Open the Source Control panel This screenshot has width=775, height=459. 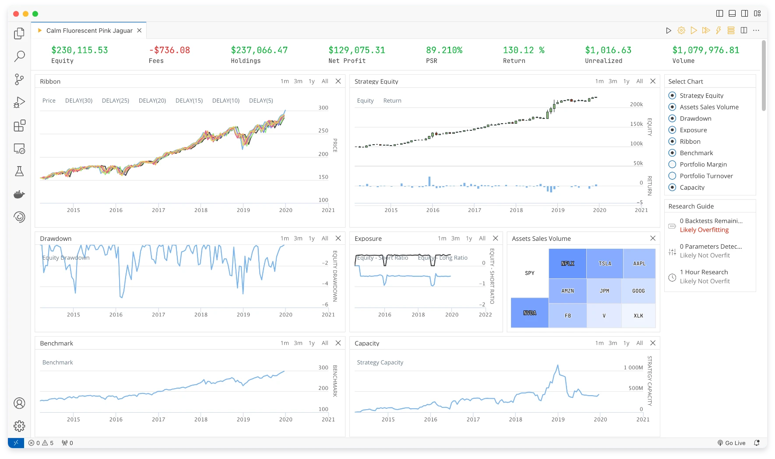click(x=19, y=80)
